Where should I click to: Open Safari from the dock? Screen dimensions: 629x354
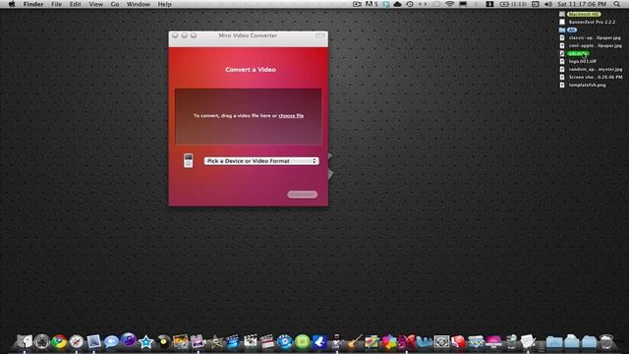(77, 341)
